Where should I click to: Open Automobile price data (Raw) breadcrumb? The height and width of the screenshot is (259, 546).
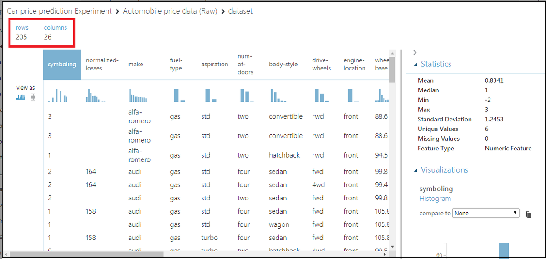(x=170, y=11)
